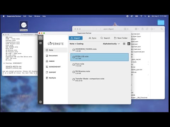Open Control Center in menu bar
The height and width of the screenshot is (127, 170).
[149, 16]
